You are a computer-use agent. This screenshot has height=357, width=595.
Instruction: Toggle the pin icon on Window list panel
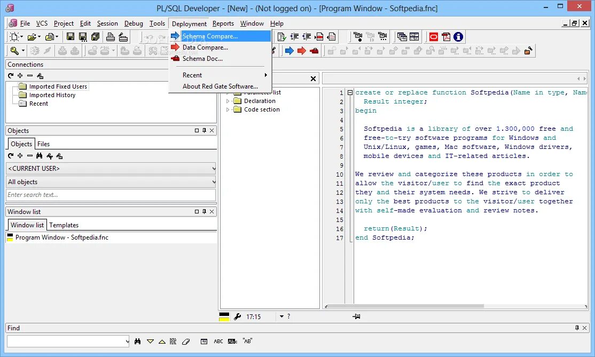[204, 211]
